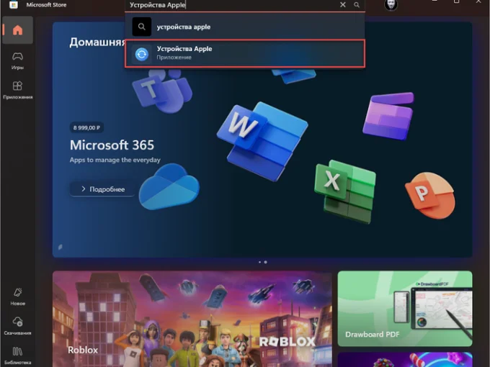Click the second carousel page dot
This screenshot has width=490, height=367.
click(266, 262)
